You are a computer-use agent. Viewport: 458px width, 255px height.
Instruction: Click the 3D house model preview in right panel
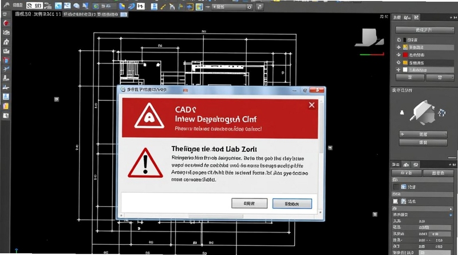423,111
